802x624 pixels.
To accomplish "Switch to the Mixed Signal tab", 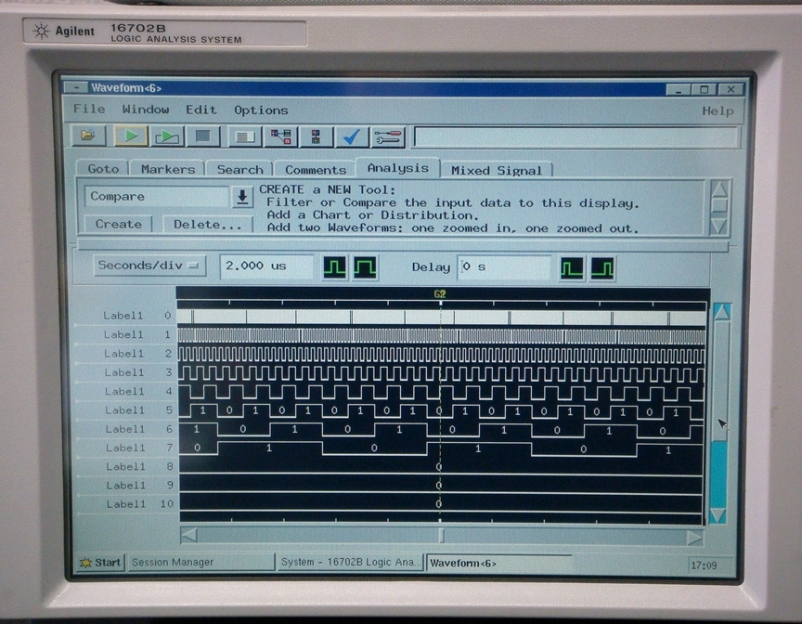I will click(496, 170).
